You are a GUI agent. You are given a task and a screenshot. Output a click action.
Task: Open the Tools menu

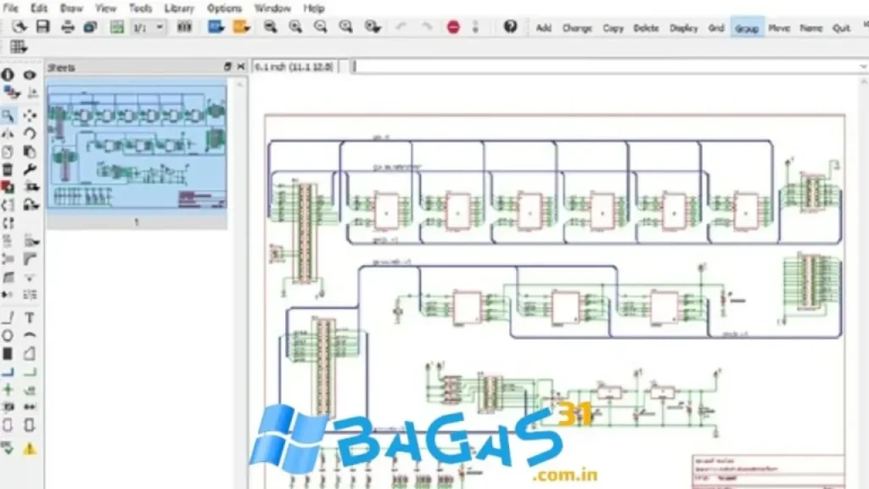pos(140,8)
